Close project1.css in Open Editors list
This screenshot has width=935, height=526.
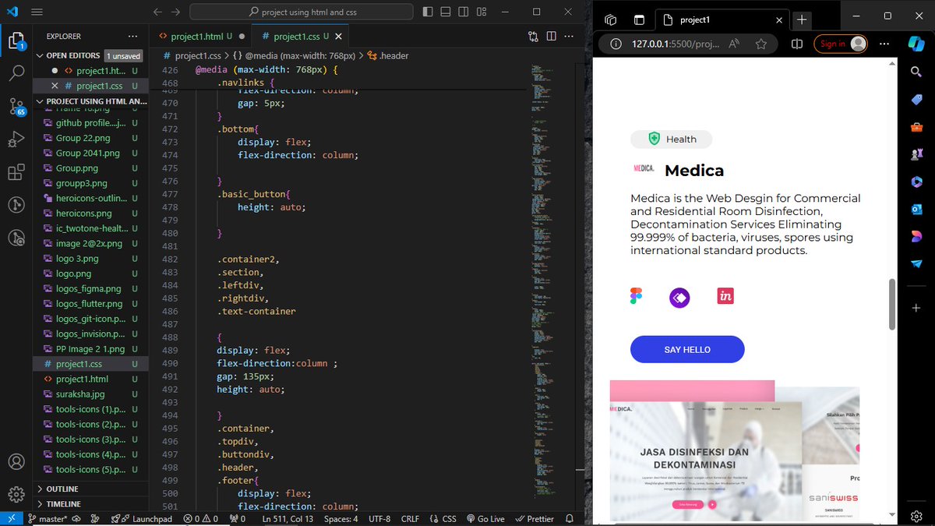[55, 86]
